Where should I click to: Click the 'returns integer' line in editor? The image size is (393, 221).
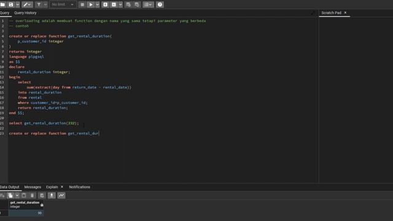click(x=25, y=52)
